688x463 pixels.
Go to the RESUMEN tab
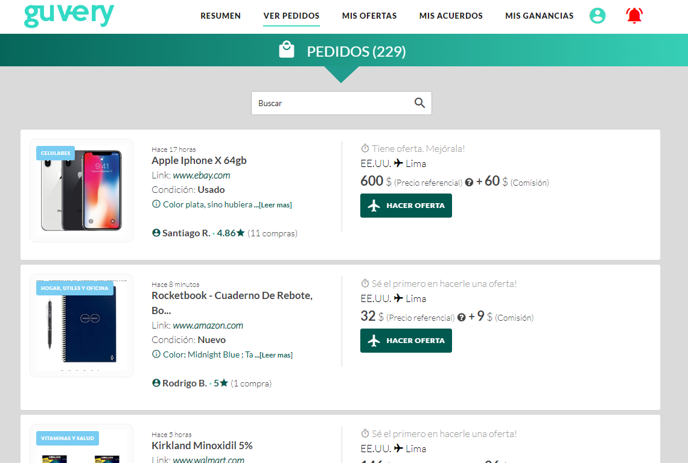pyautogui.click(x=220, y=16)
